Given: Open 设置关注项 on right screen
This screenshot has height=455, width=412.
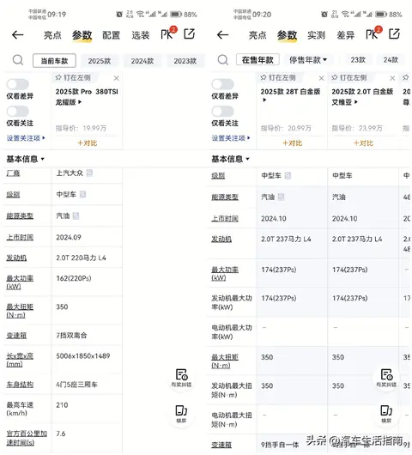Looking at the screenshot, I should [231, 138].
